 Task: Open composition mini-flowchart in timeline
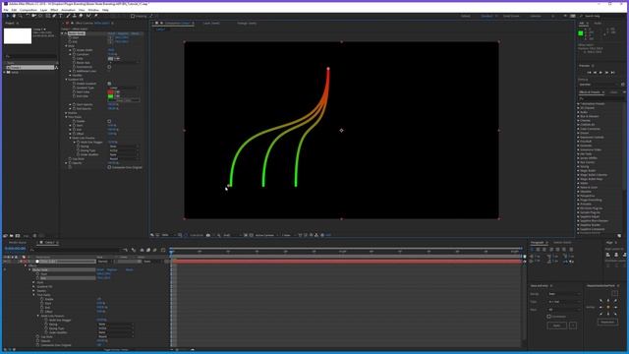click(x=125, y=250)
